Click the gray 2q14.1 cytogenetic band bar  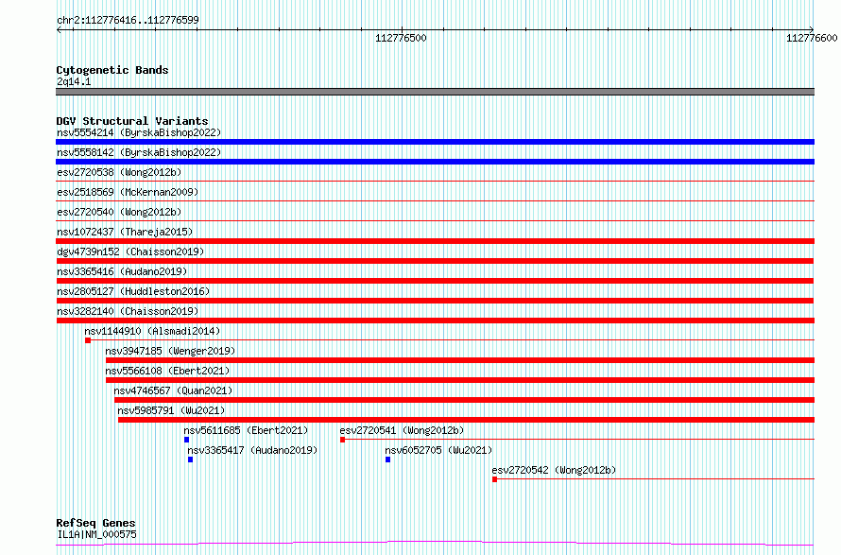(x=435, y=92)
